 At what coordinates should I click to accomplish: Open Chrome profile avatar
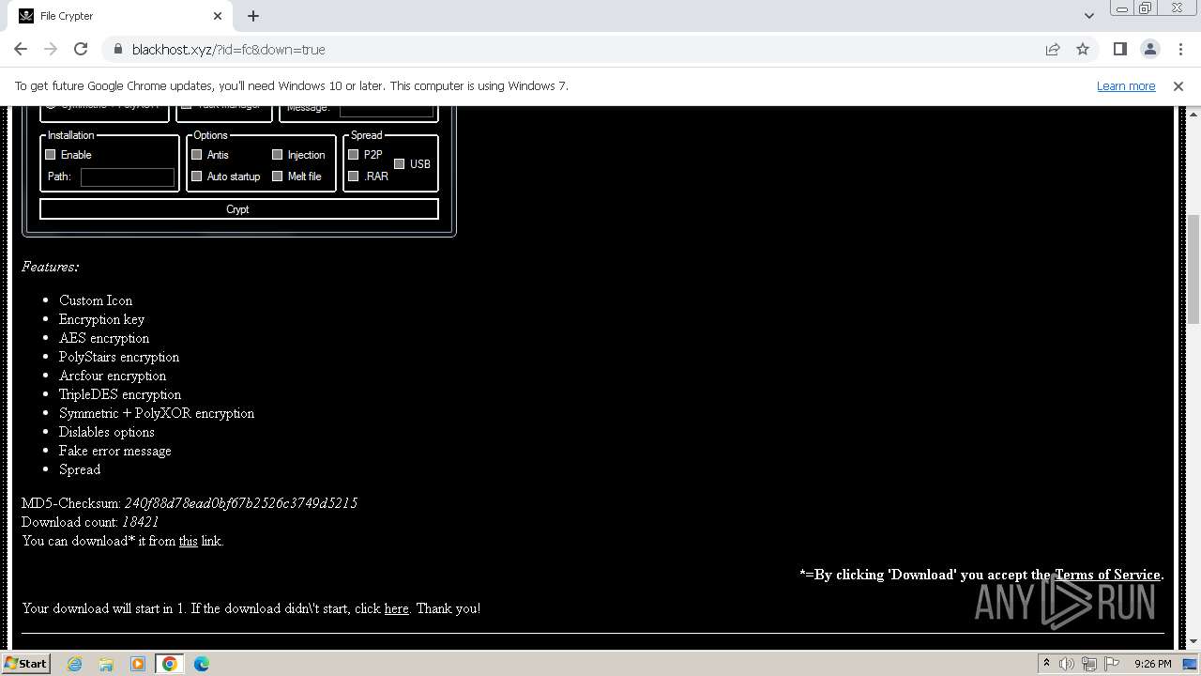pos(1149,49)
